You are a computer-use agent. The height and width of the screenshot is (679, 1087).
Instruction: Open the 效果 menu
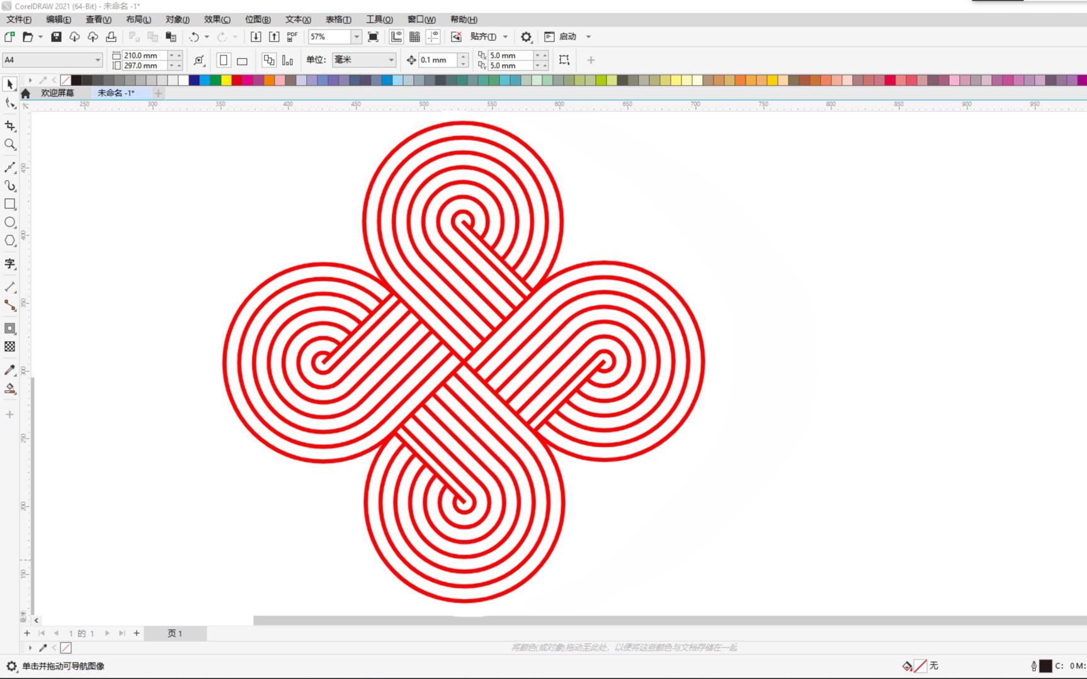pyautogui.click(x=217, y=20)
